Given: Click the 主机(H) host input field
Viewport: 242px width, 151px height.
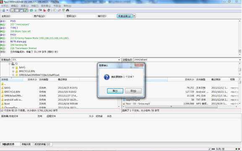Looking at the screenshot, I should 22,16.
